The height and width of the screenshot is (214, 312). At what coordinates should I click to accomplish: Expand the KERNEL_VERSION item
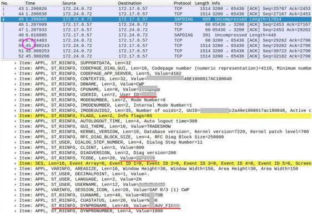pos(16,132)
